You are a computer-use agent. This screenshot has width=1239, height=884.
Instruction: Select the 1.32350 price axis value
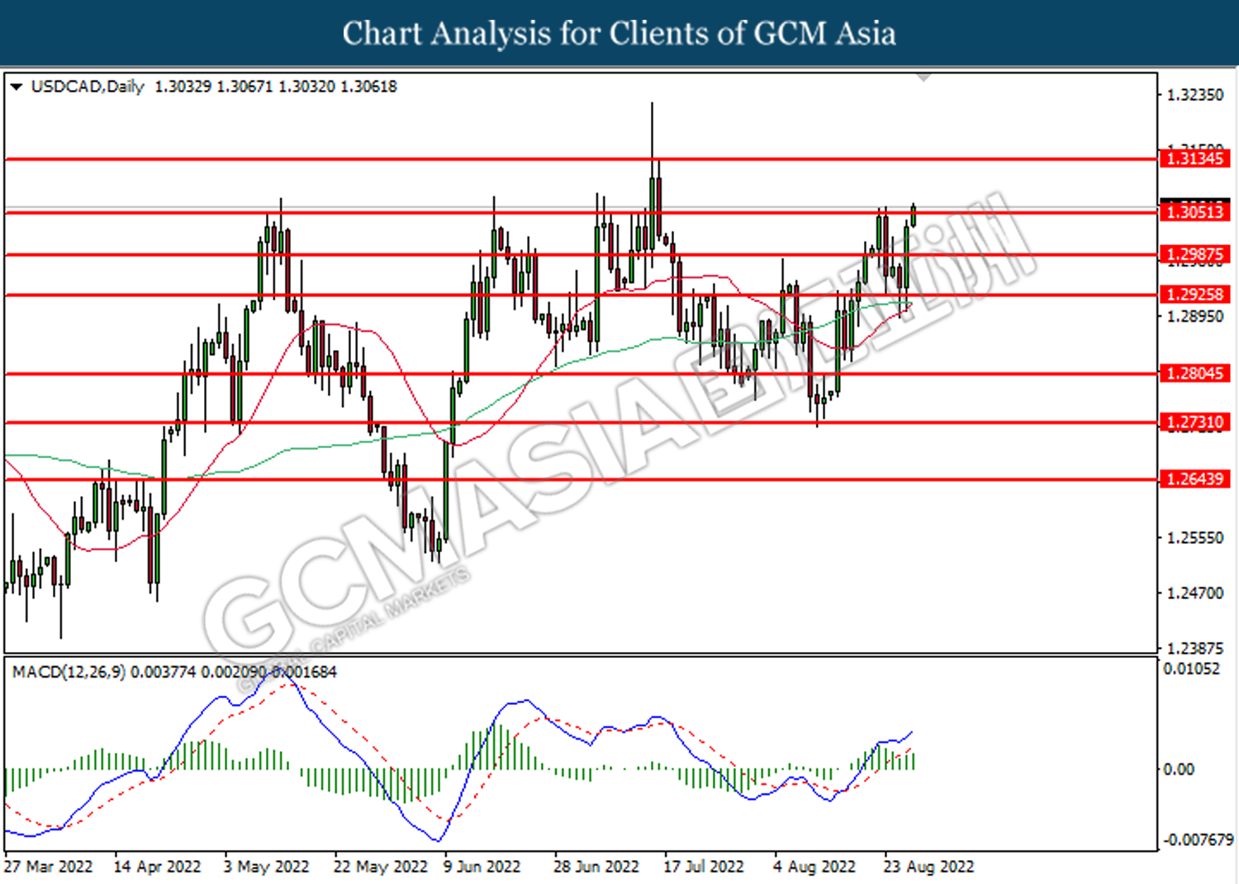point(1194,95)
